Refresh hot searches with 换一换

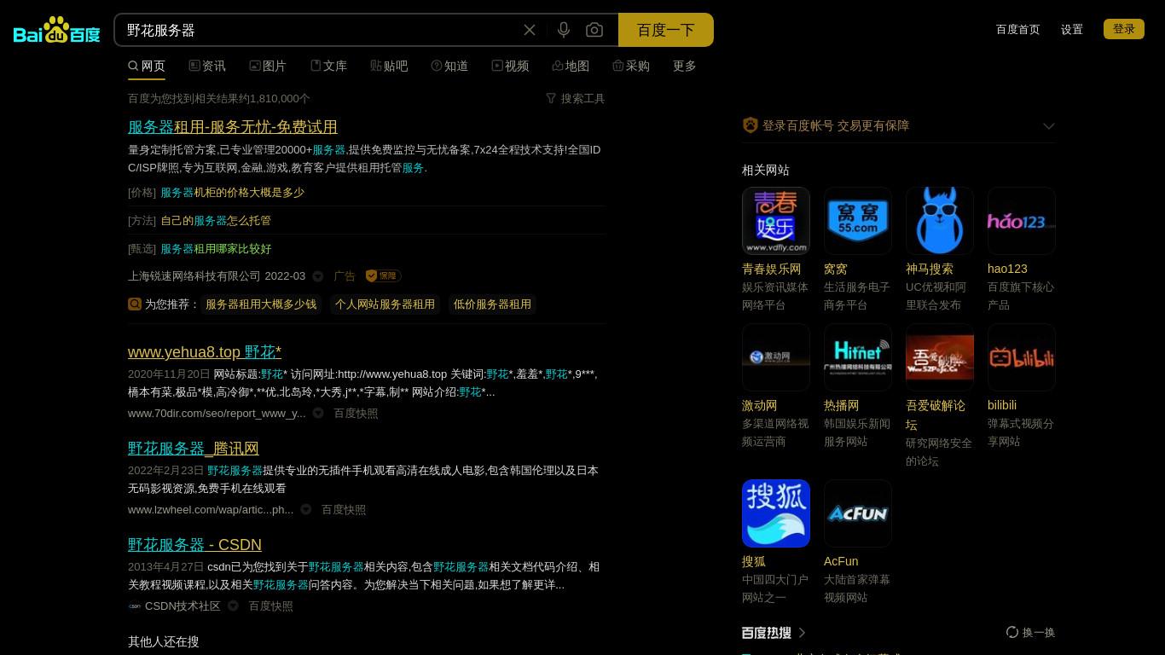pyautogui.click(x=1030, y=632)
